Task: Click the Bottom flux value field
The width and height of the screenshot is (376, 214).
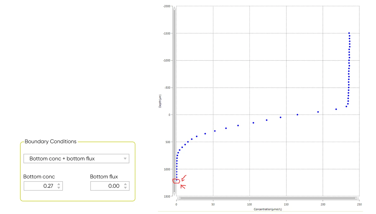Action: click(x=110, y=186)
